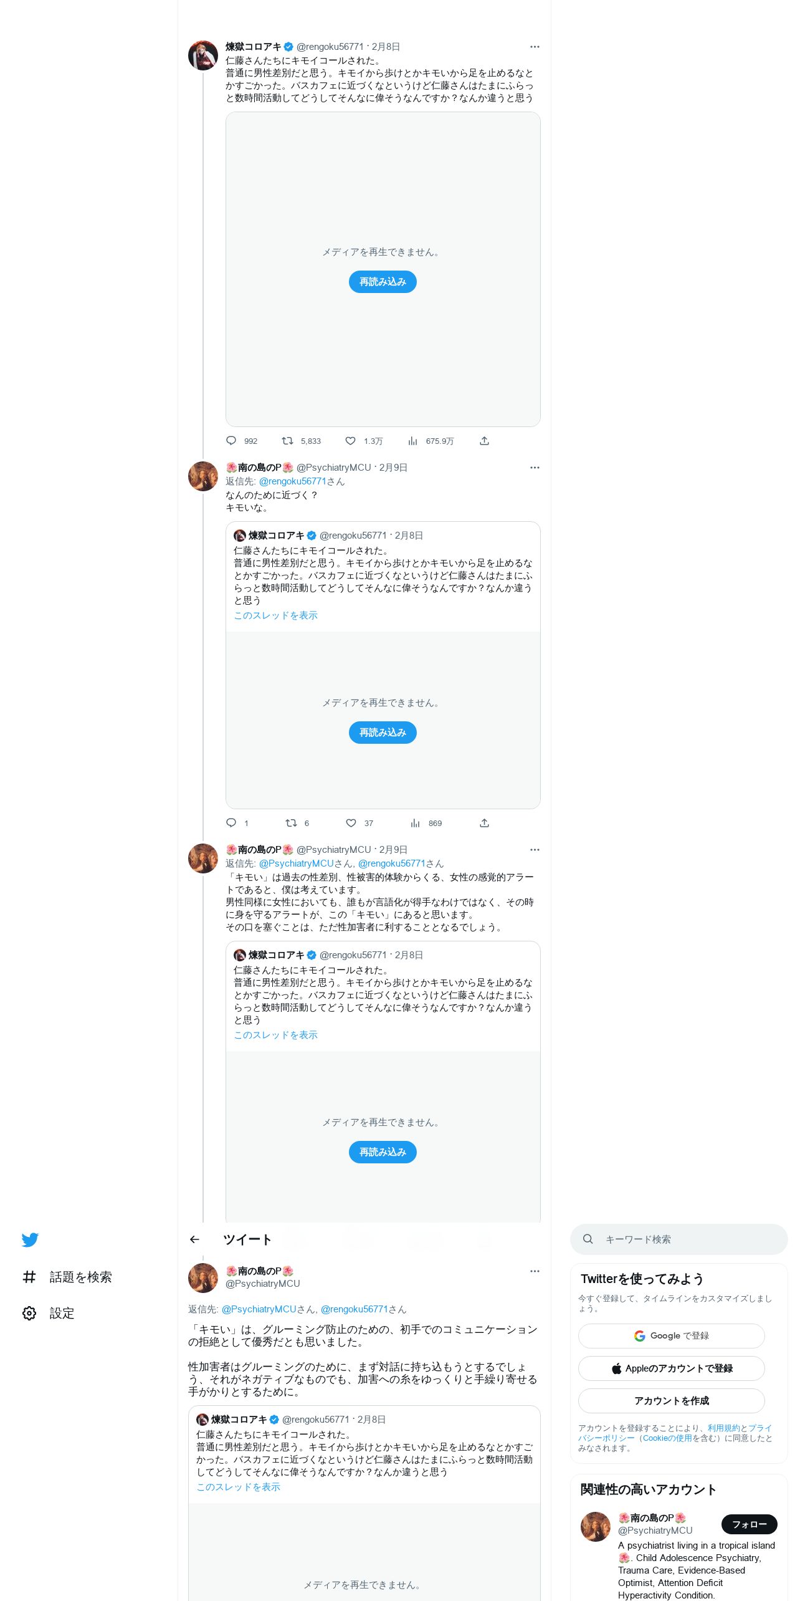The height and width of the screenshot is (1601, 800).
Task: Click the キーワード検索 search field
Action: pyautogui.click(x=679, y=1239)
